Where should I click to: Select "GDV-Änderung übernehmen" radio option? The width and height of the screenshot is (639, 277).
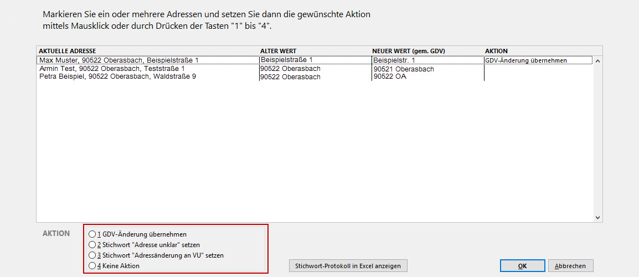point(92,234)
